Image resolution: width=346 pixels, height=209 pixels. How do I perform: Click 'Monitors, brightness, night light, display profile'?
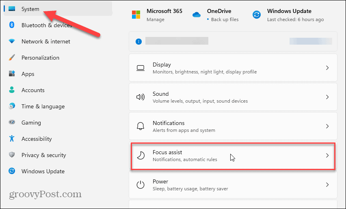[205, 72]
